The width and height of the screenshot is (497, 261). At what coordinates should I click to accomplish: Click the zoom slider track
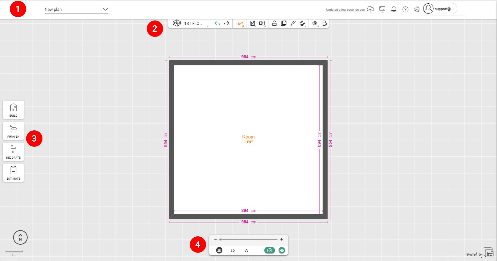248,239
